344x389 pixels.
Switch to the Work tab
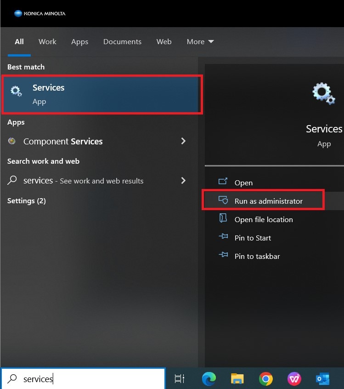coord(47,42)
